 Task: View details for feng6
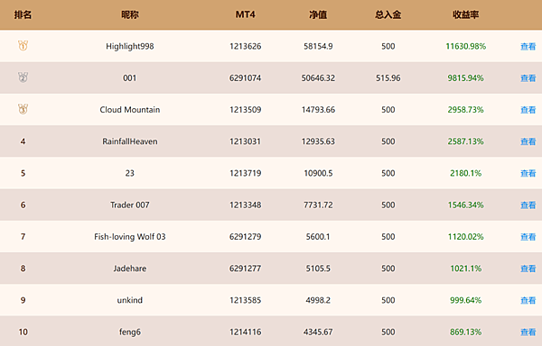click(x=528, y=332)
